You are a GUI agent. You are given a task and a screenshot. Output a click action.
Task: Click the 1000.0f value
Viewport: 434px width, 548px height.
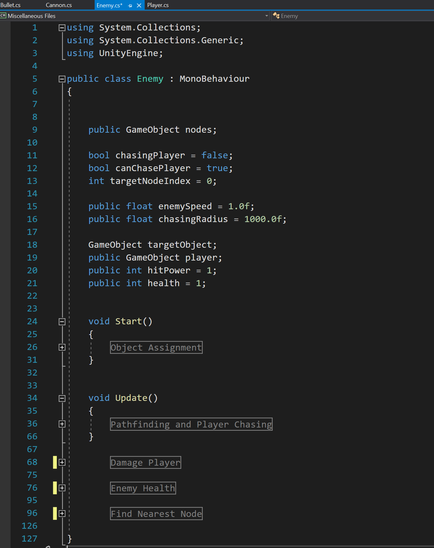tap(263, 219)
